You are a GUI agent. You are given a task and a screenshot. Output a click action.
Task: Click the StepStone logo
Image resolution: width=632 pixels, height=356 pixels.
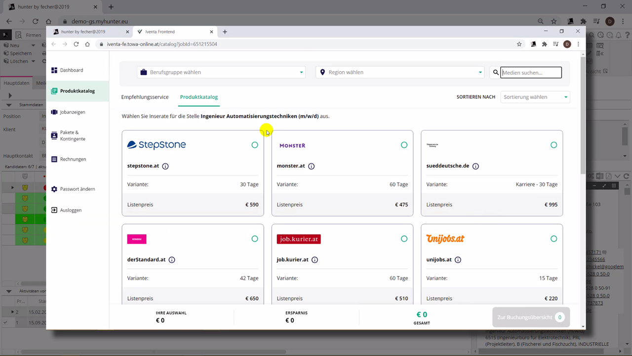click(x=157, y=145)
